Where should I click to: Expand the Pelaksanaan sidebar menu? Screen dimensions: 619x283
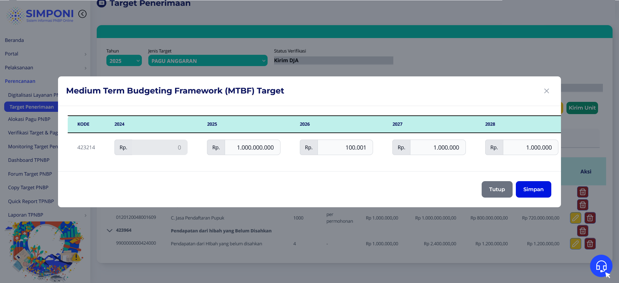click(x=45, y=68)
